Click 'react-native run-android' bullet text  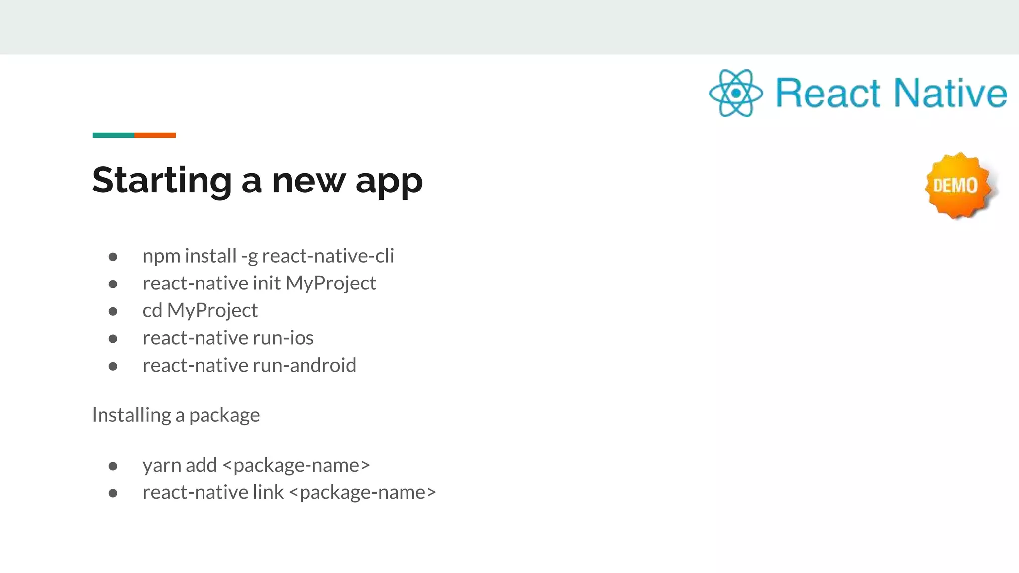click(249, 365)
